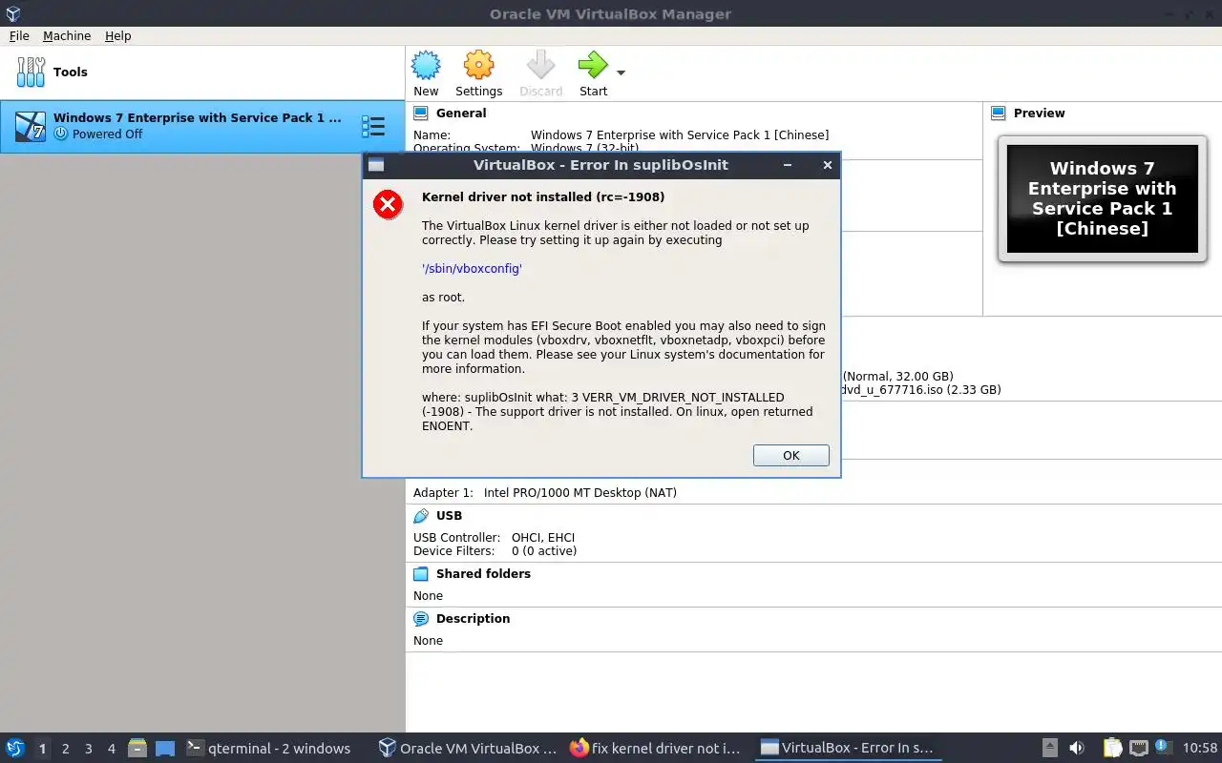Switch to workspace 4
This screenshot has width=1222, height=763.
(111, 749)
